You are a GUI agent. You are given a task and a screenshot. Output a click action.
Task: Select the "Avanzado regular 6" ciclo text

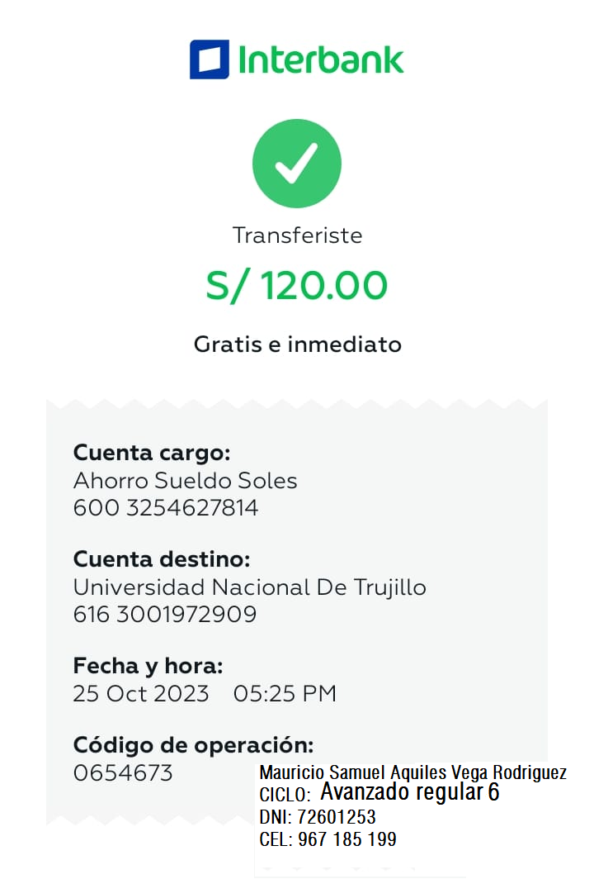point(410,793)
